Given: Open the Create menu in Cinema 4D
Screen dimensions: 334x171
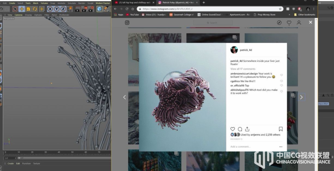Looking at the screenshot, I should pyautogui.click(x=12, y=3).
